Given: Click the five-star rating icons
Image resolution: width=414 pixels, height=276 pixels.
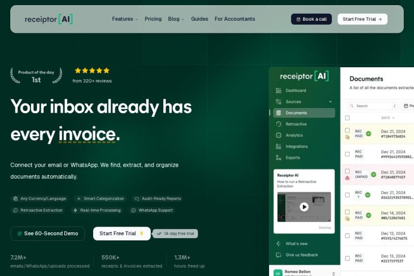Looking at the screenshot, I should 92,71.
